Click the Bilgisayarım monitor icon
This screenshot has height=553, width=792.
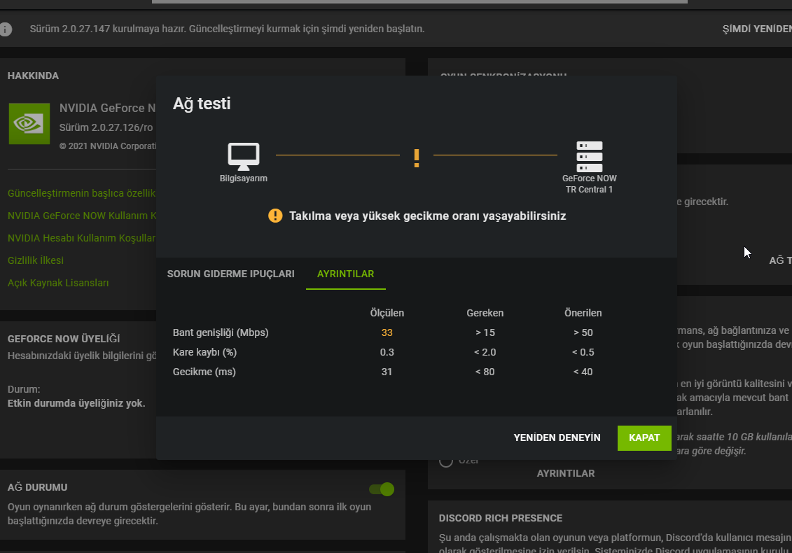point(244,157)
